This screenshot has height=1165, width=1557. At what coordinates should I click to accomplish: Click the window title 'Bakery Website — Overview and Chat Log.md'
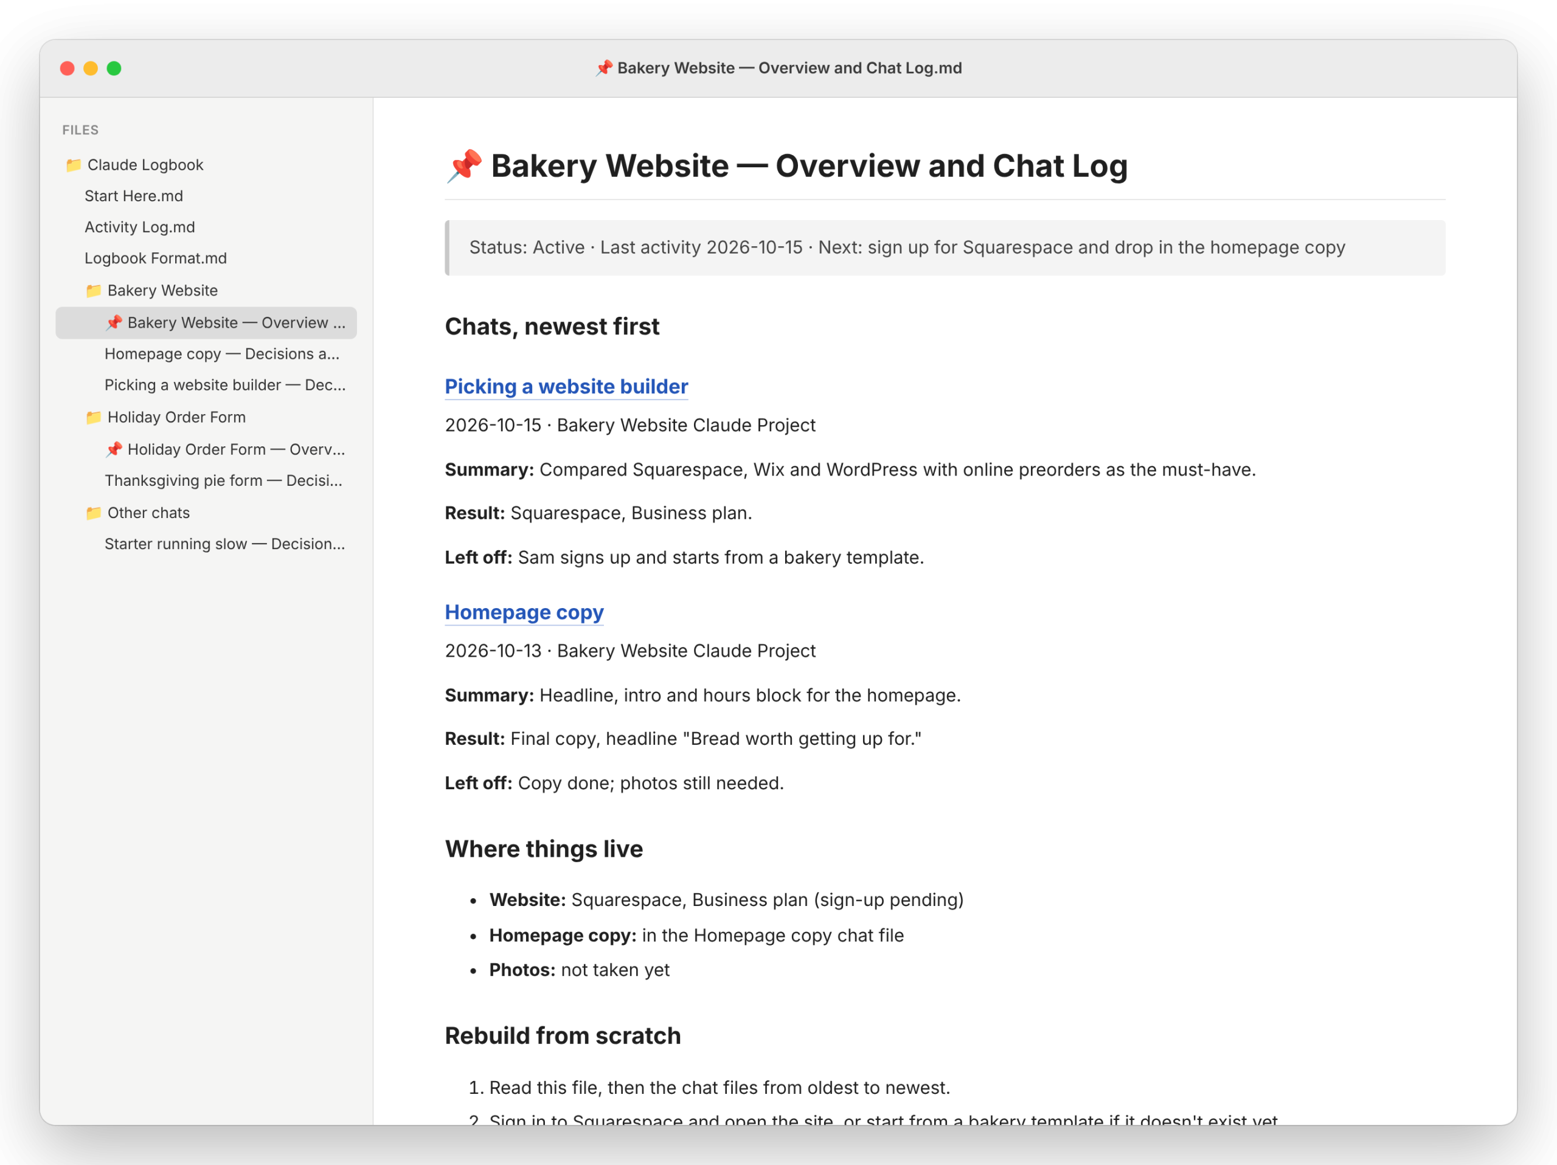coord(789,68)
